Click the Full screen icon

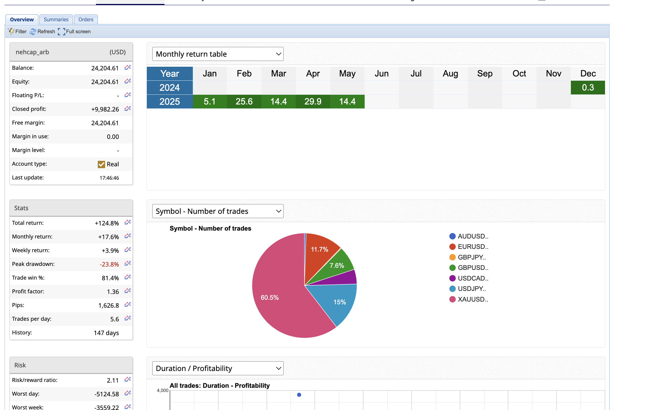[x=62, y=31]
